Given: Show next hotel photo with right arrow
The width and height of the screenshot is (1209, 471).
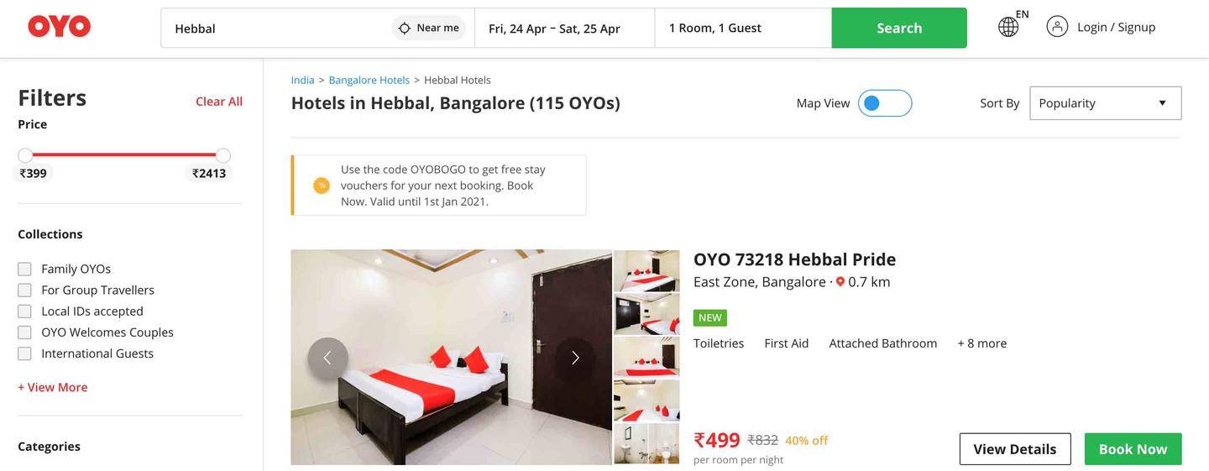Looking at the screenshot, I should click(x=575, y=358).
